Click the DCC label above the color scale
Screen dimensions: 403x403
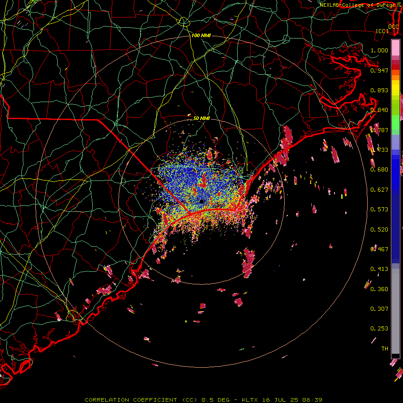[x=394, y=26]
